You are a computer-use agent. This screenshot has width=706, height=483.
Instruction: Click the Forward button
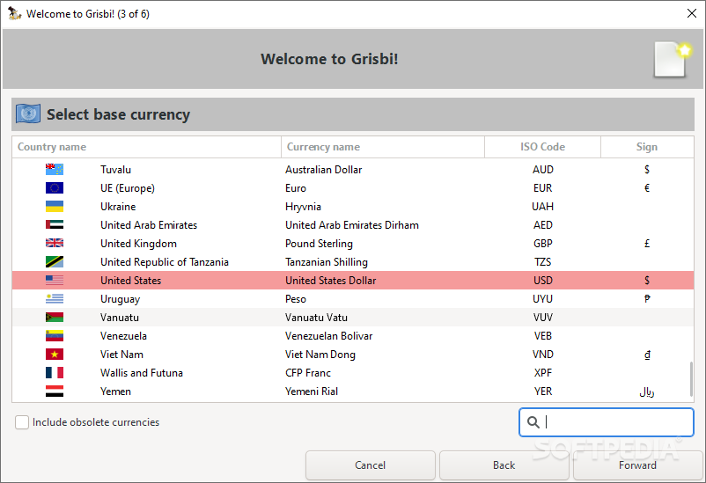637,465
